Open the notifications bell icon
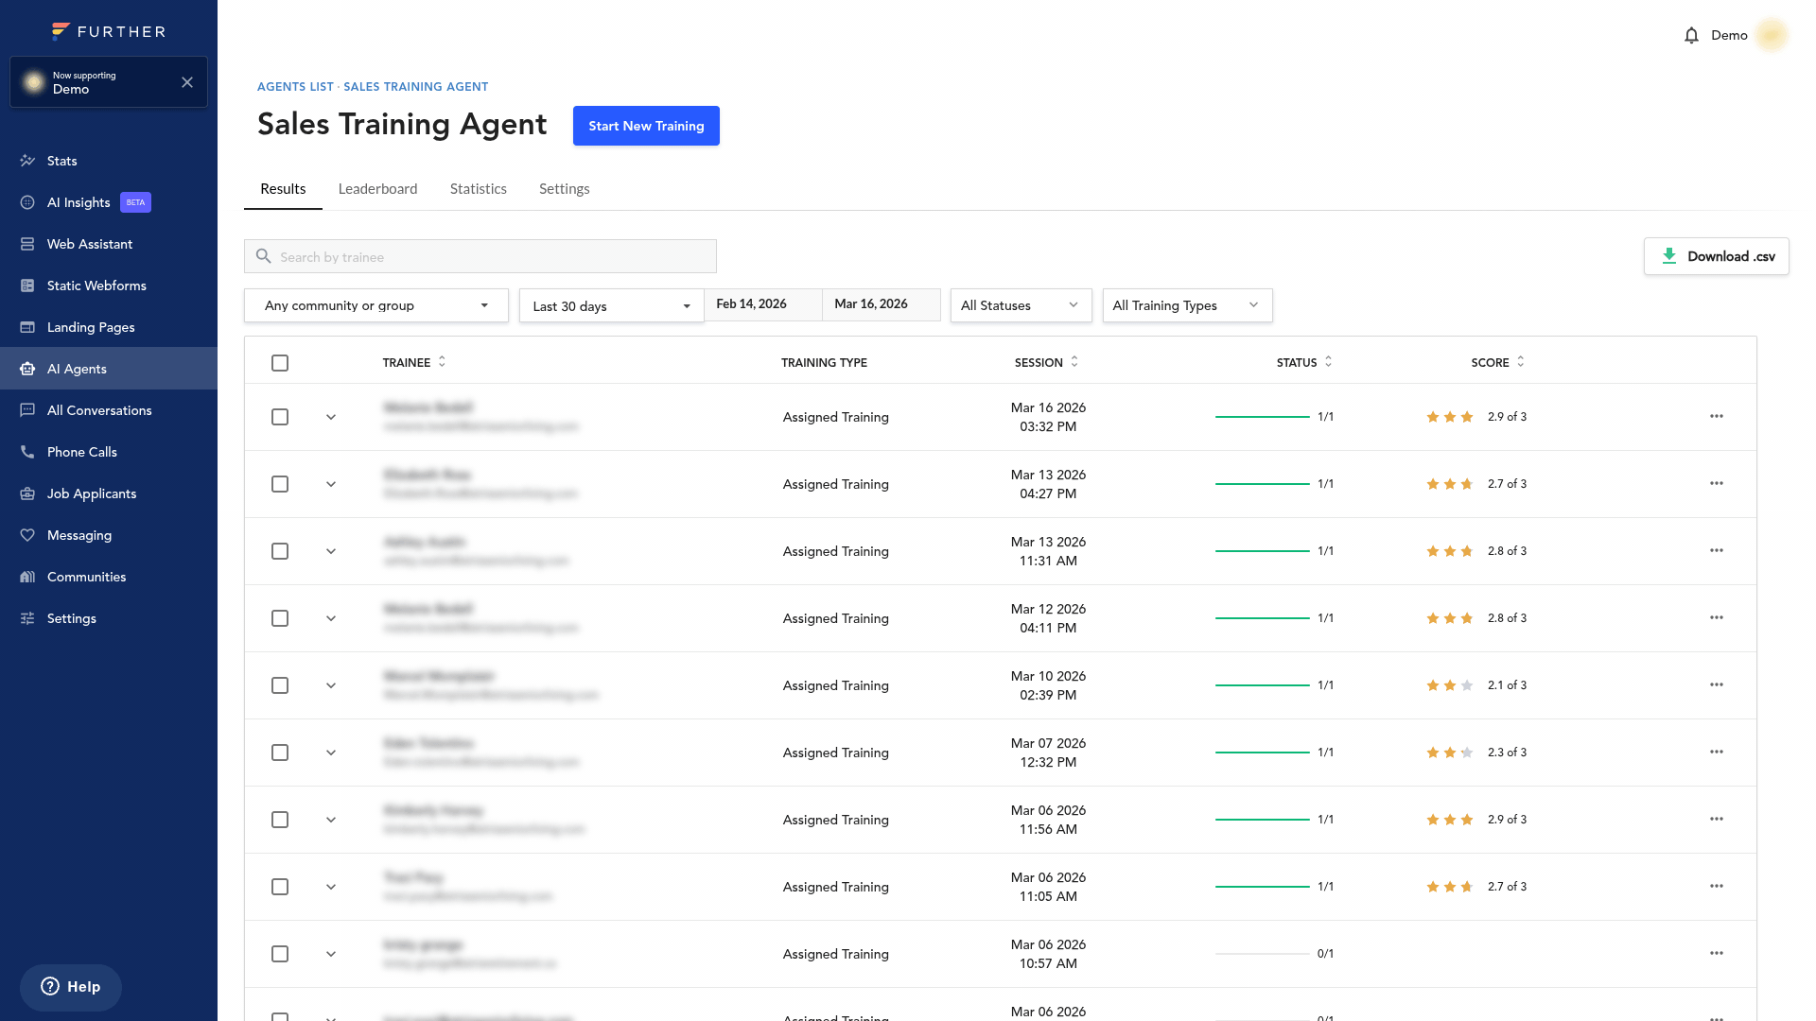 tap(1691, 36)
